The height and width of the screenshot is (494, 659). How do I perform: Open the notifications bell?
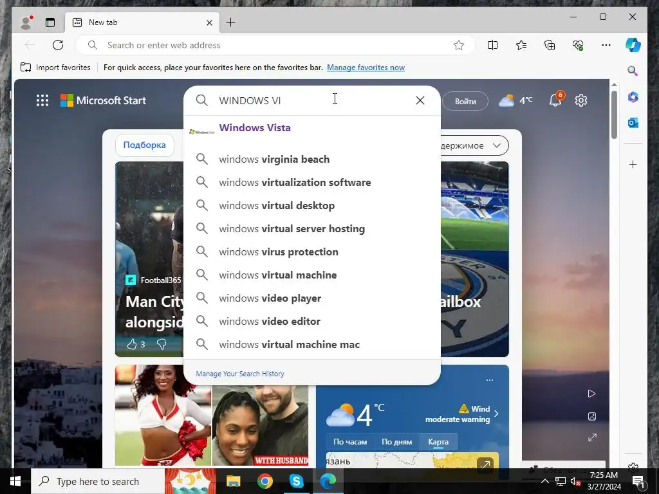(555, 100)
